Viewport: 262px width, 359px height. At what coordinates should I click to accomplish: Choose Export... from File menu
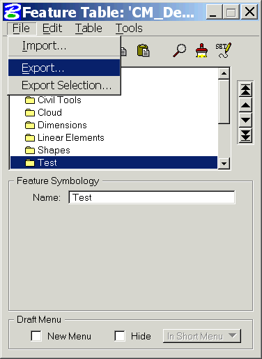click(64, 68)
